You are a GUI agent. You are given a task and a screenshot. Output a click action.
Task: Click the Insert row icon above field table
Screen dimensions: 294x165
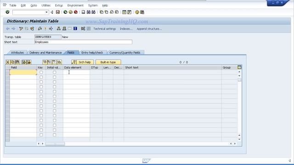coord(24,62)
